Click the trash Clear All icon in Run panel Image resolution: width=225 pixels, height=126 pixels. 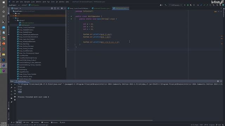(15, 100)
